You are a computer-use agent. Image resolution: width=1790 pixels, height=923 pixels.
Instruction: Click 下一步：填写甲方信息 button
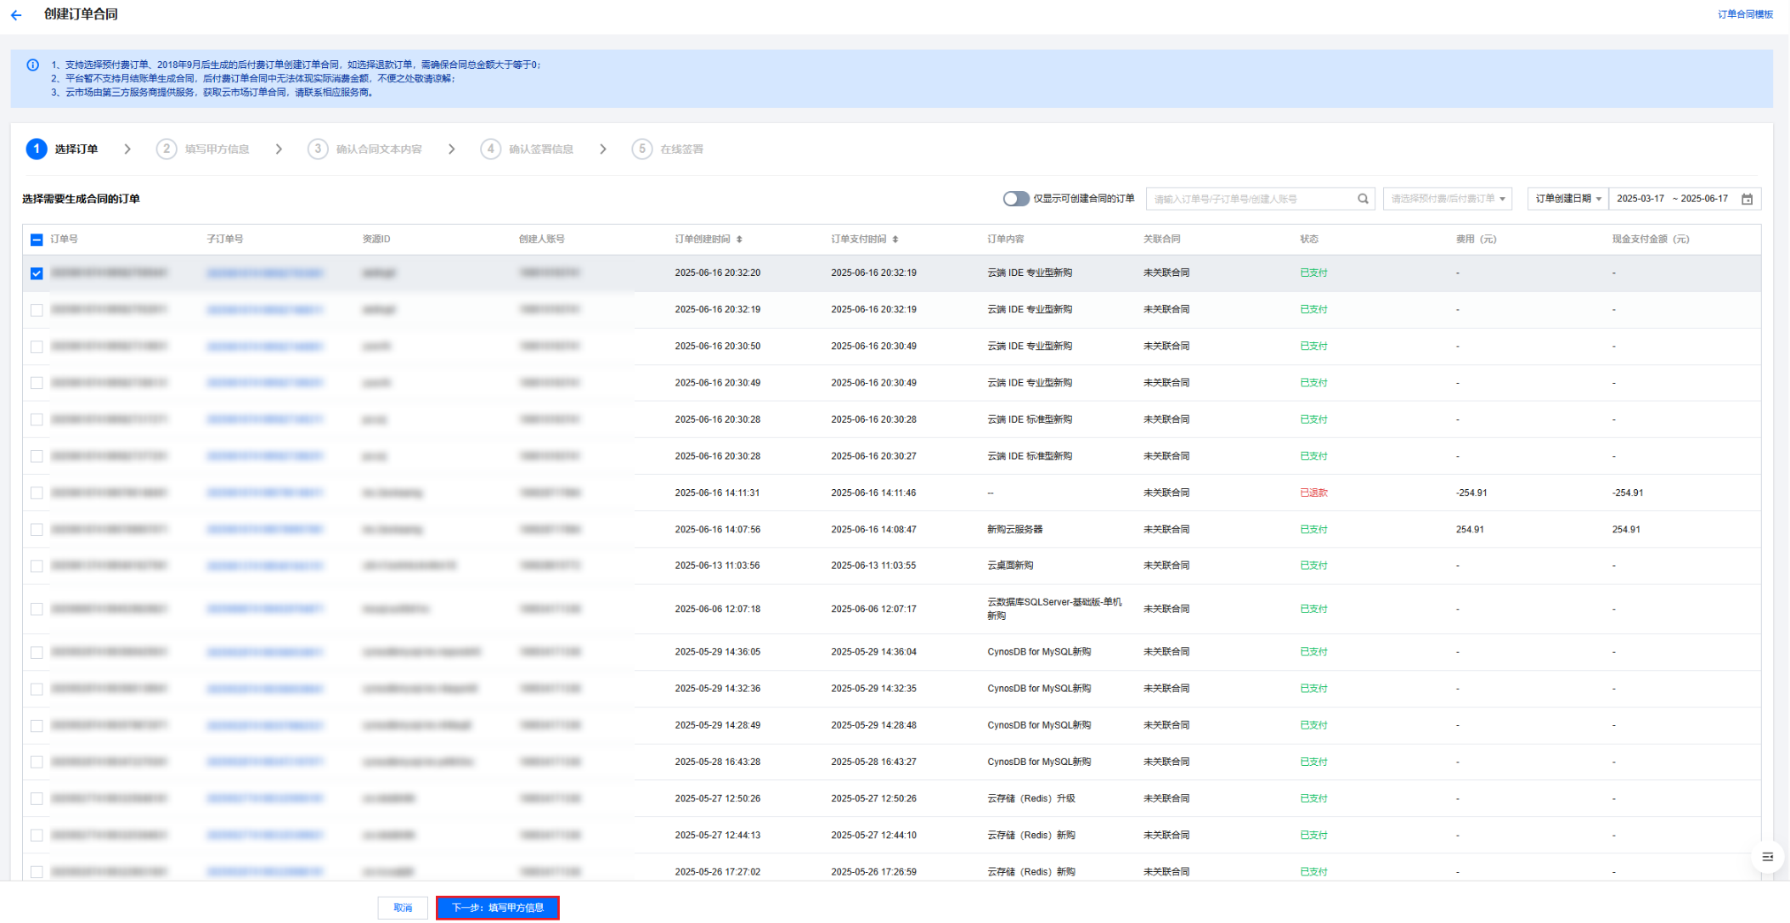point(497,908)
